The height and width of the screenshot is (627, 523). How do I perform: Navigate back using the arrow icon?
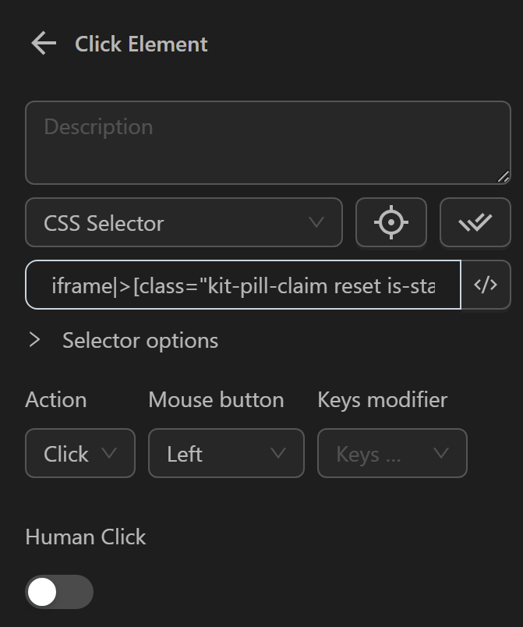click(x=43, y=44)
